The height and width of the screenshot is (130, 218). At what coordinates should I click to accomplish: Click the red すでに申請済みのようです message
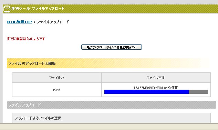pos(26,39)
